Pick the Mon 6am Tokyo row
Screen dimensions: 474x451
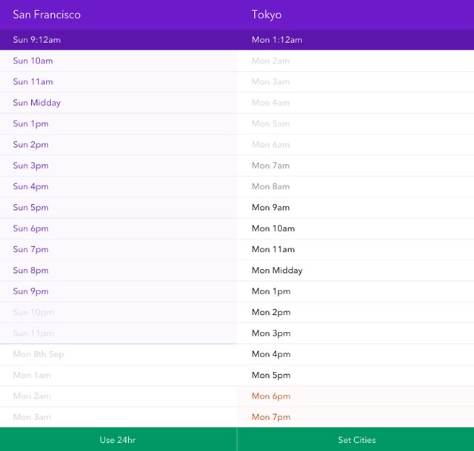click(355, 145)
